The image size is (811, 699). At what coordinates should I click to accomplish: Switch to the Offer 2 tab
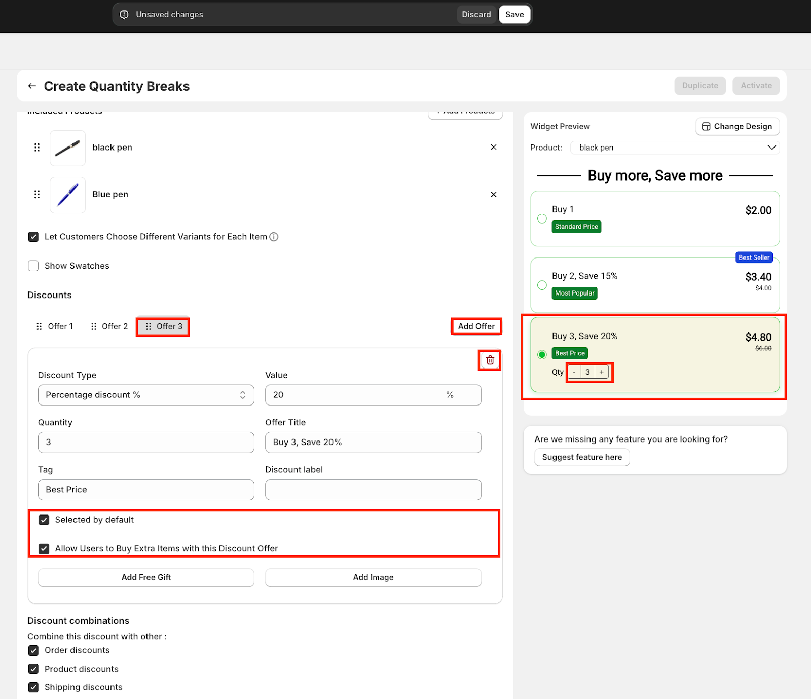tap(109, 327)
